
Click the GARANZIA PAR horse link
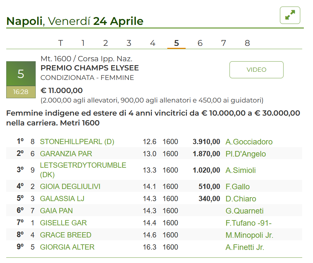tap(66, 154)
